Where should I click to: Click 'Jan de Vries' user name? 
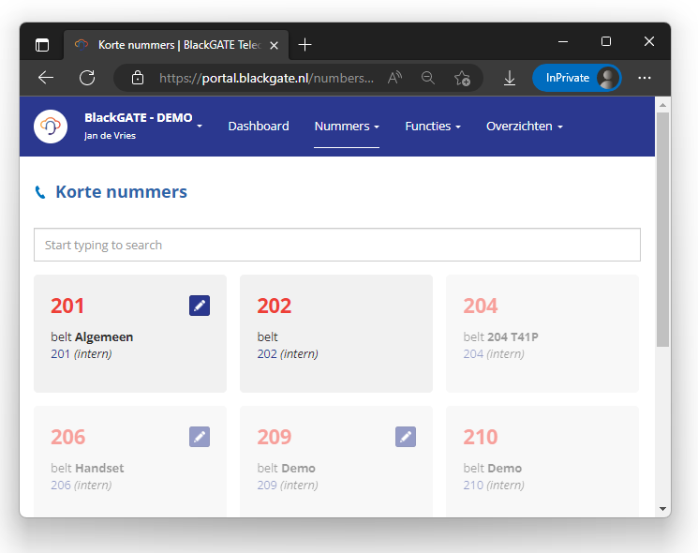coord(110,136)
